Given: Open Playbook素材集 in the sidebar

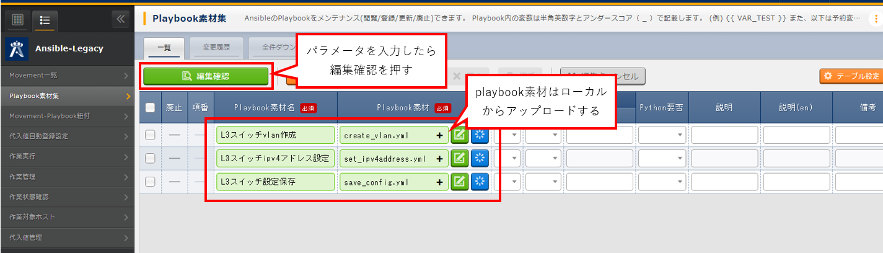Looking at the screenshot, I should pyautogui.click(x=67, y=96).
